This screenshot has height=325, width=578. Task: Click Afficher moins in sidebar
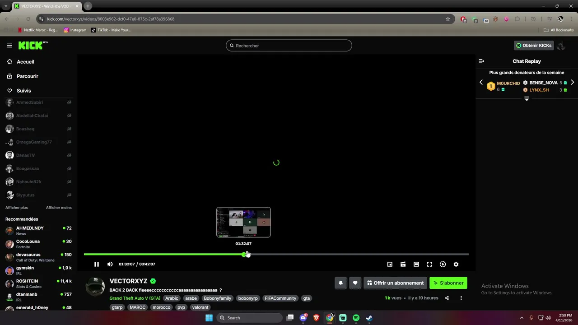(59, 208)
